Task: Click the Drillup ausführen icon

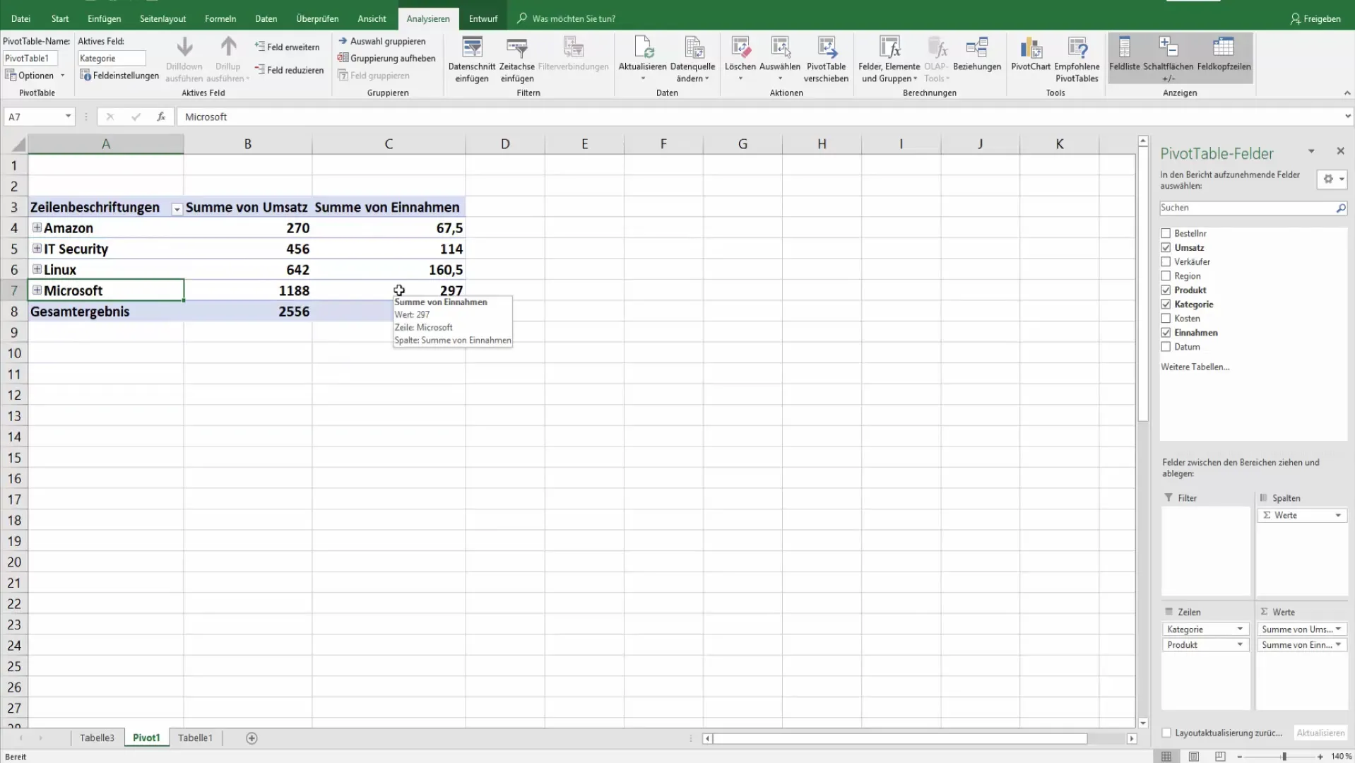Action: point(228,47)
